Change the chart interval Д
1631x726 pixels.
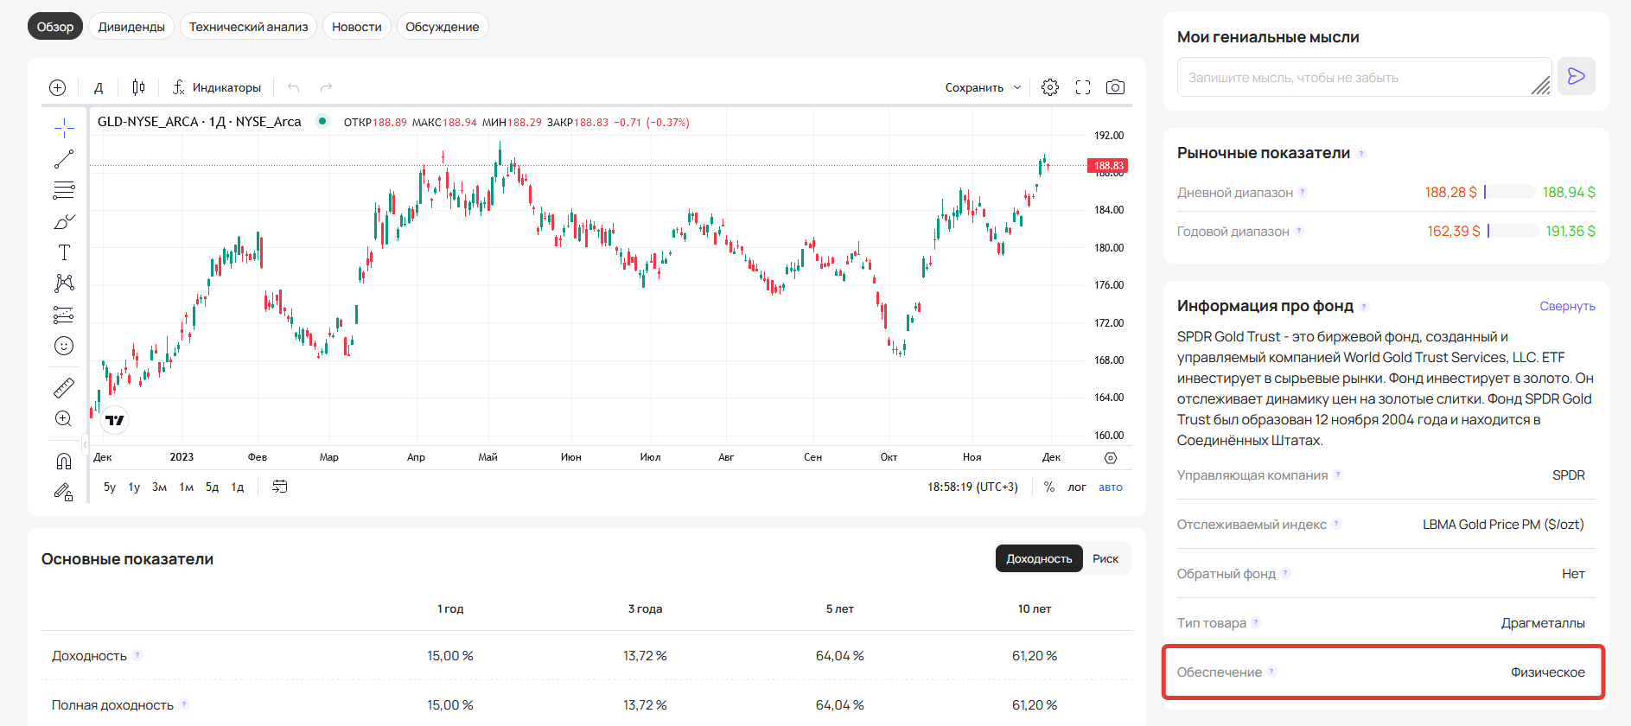[99, 87]
